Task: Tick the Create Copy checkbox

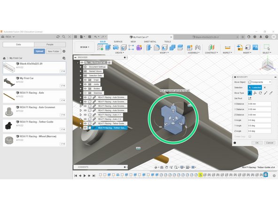Action: tap(250, 137)
